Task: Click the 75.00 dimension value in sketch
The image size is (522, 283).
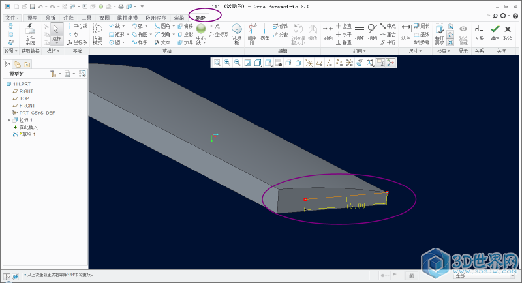Action: [356, 206]
